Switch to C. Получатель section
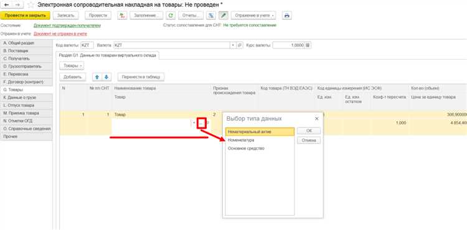This screenshot has width=467, height=230. tap(26, 58)
